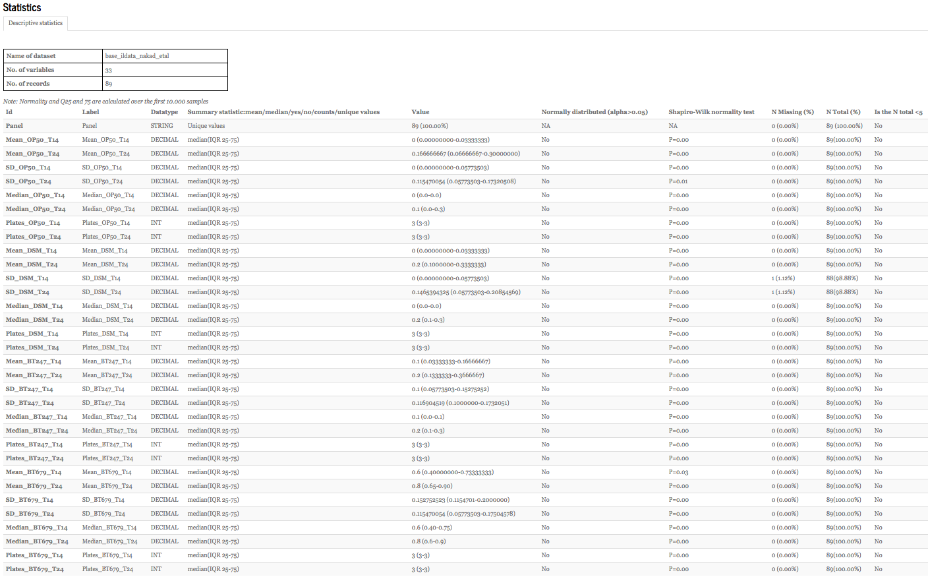This screenshot has width=928, height=579.
Task: Click the Shapiro-Wilk normality test header
Action: (711, 112)
